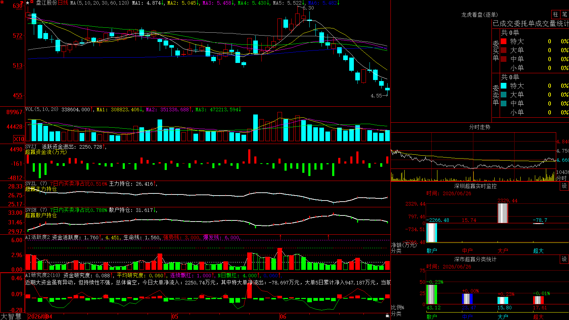Click the 大户 bar showing 2329.44
569x320 pixels.
(502, 213)
